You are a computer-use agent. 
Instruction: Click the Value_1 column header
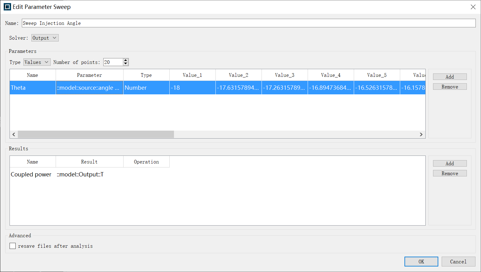(192, 75)
